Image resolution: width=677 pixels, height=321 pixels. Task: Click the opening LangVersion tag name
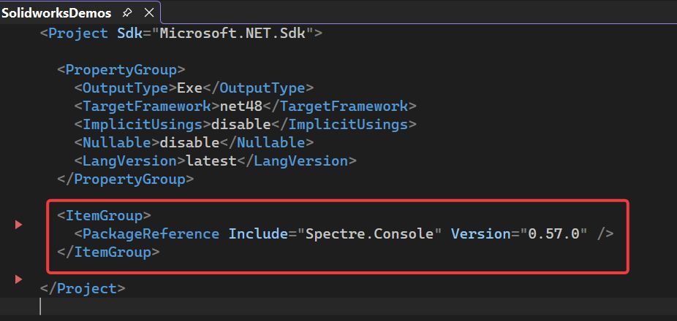coord(129,161)
